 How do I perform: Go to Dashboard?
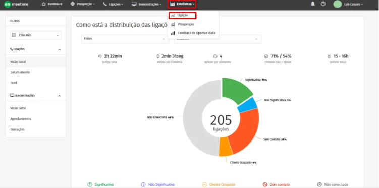coord(52,4)
